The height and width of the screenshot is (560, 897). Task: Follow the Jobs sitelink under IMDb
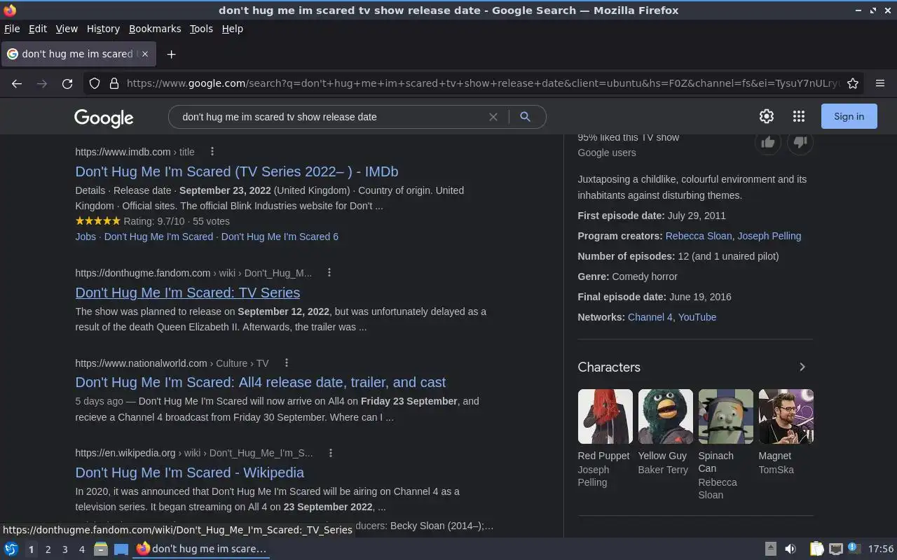[85, 237]
